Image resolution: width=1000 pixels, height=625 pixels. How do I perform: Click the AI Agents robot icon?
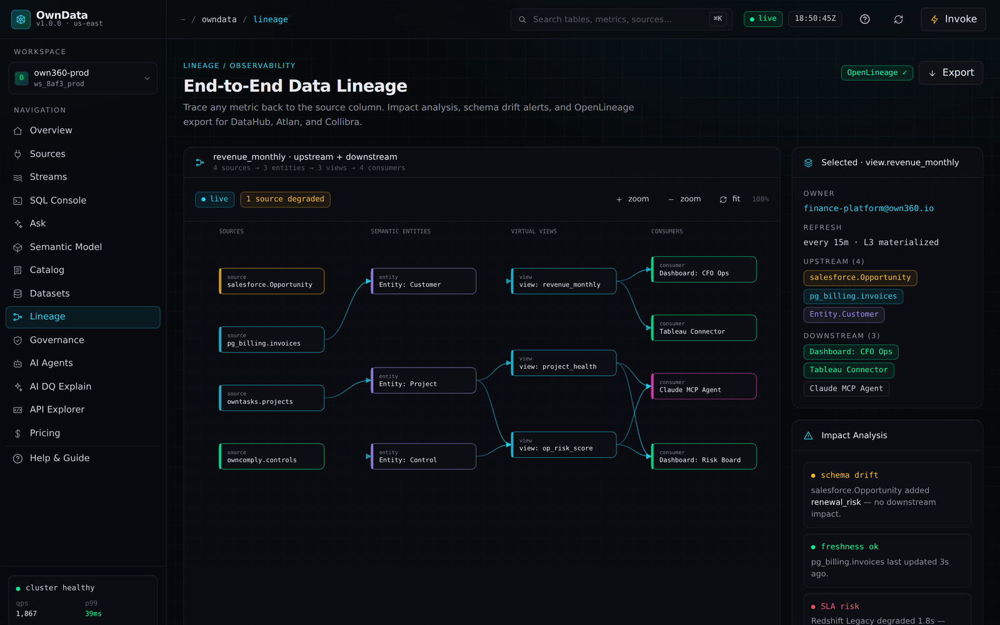17,363
